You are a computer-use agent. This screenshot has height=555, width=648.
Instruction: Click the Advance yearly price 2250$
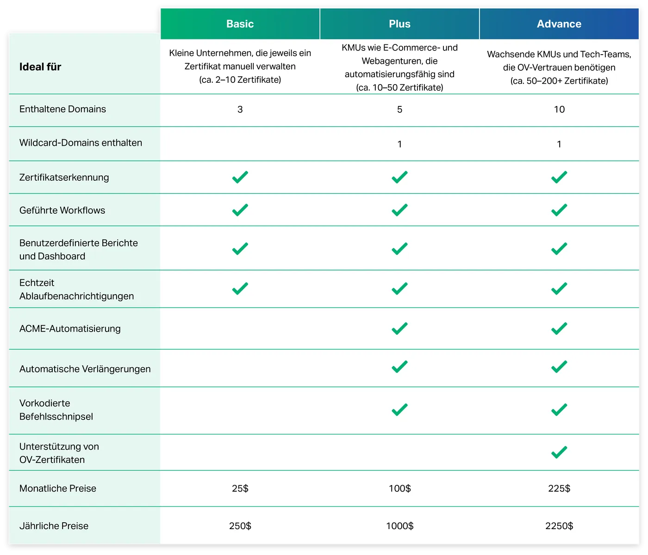click(559, 526)
